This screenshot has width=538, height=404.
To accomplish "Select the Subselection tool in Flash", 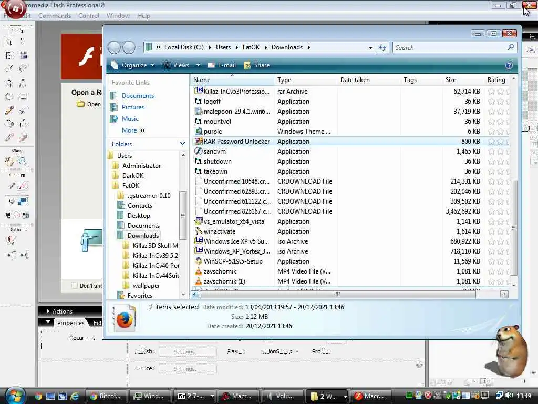I will pos(23,42).
